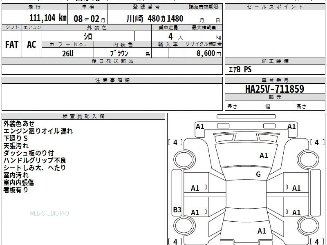Screen dimensions: 327x245
Task: Click the "カラーNo." header
Action: 68,45
